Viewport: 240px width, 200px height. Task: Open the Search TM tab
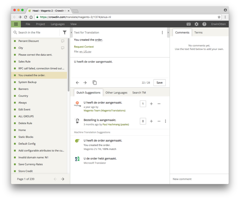tap(139, 93)
